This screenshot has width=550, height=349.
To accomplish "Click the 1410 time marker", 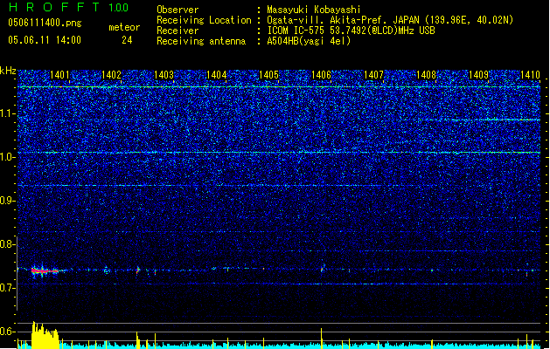I will (531, 75).
